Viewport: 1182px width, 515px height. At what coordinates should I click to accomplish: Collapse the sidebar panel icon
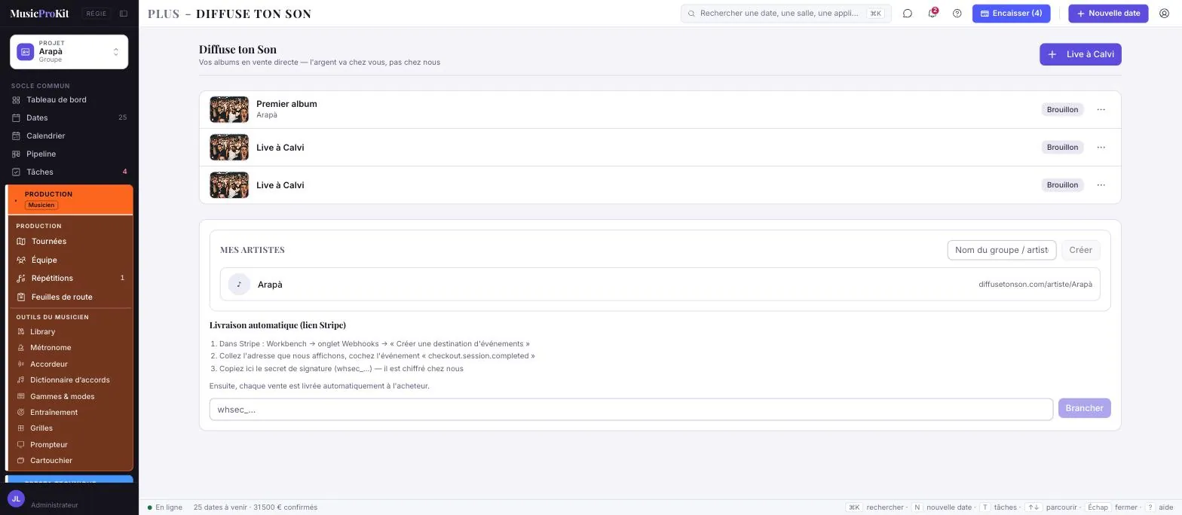coord(124,14)
